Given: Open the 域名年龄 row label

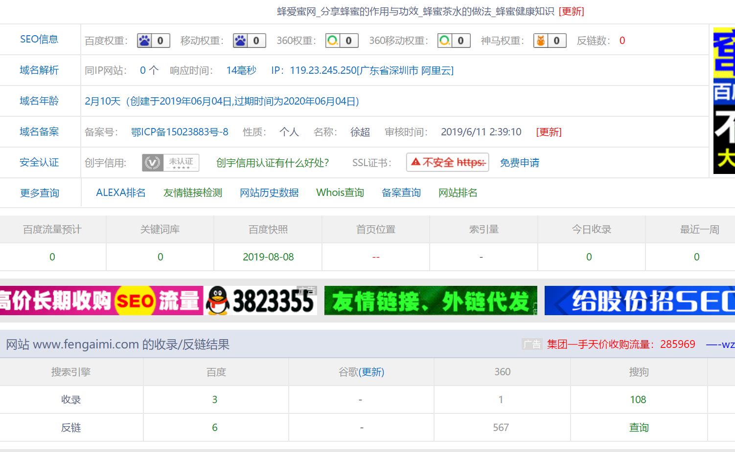Looking at the screenshot, I should (x=39, y=101).
